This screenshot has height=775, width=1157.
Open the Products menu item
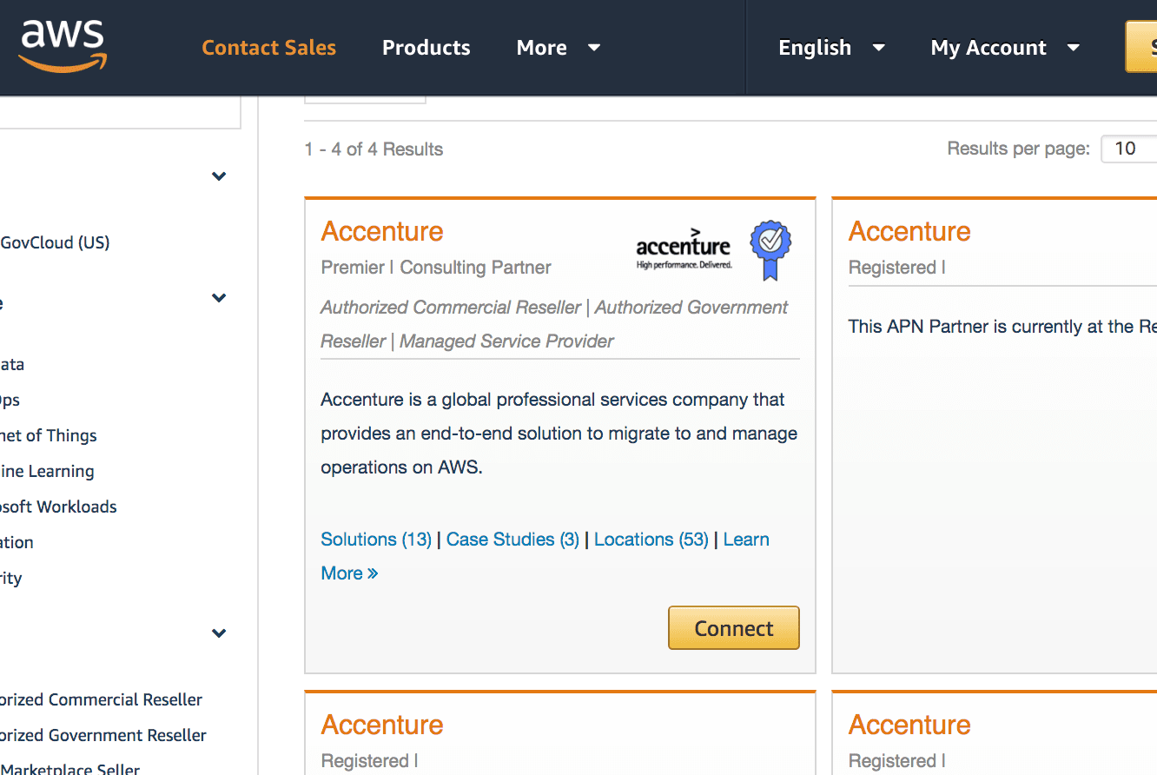click(x=426, y=48)
